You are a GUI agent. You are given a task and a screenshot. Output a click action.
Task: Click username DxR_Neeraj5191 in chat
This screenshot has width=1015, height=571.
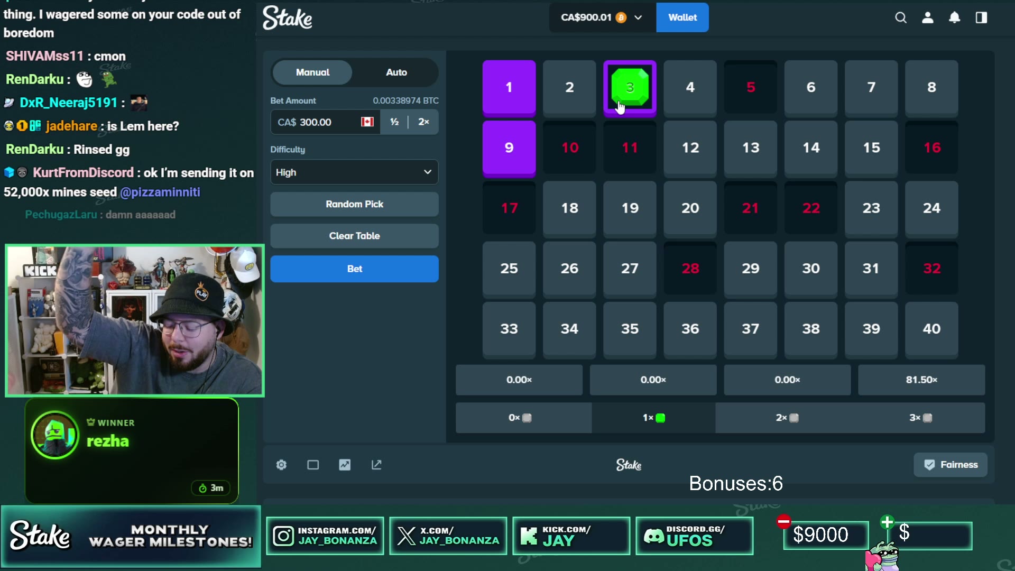[68, 103]
